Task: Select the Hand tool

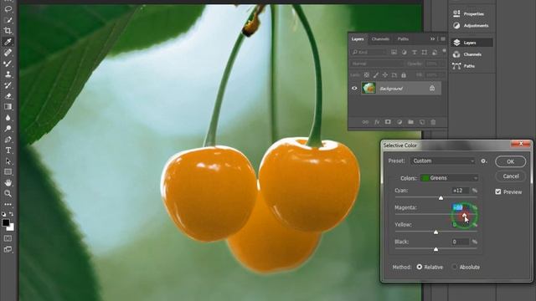Action: click(x=8, y=182)
